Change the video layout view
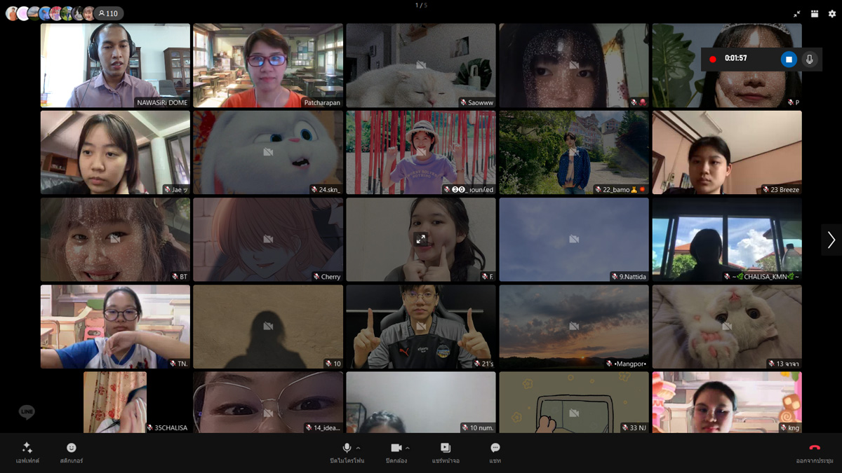 click(x=815, y=13)
